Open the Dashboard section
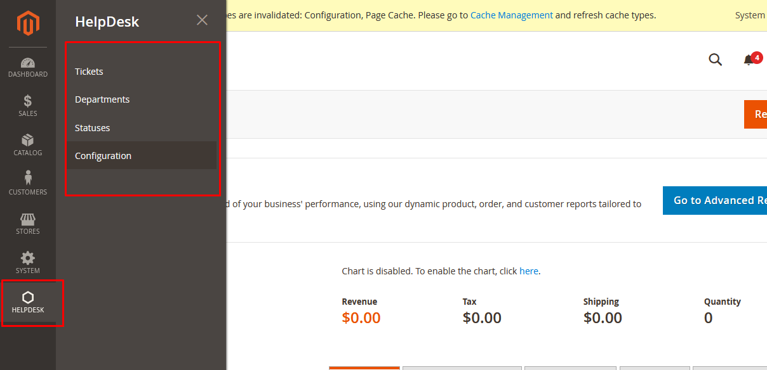The height and width of the screenshot is (370, 767). (28, 67)
